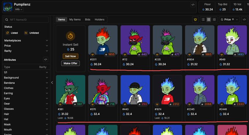Image resolution: width=249 pixels, height=135 pixels.
Task: Click rarity rank 253 badge
Action: (x=143, y=104)
